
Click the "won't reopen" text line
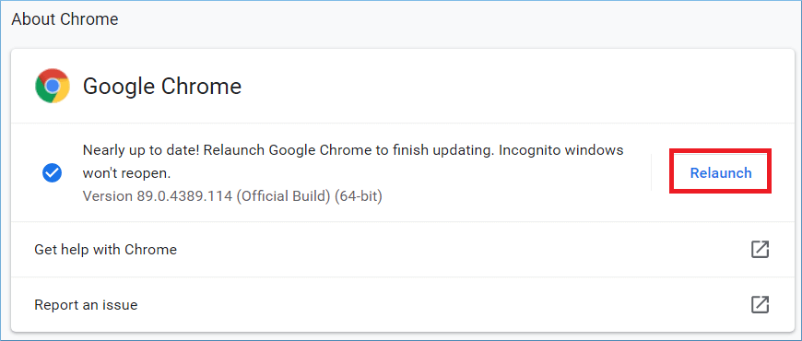[x=126, y=173]
